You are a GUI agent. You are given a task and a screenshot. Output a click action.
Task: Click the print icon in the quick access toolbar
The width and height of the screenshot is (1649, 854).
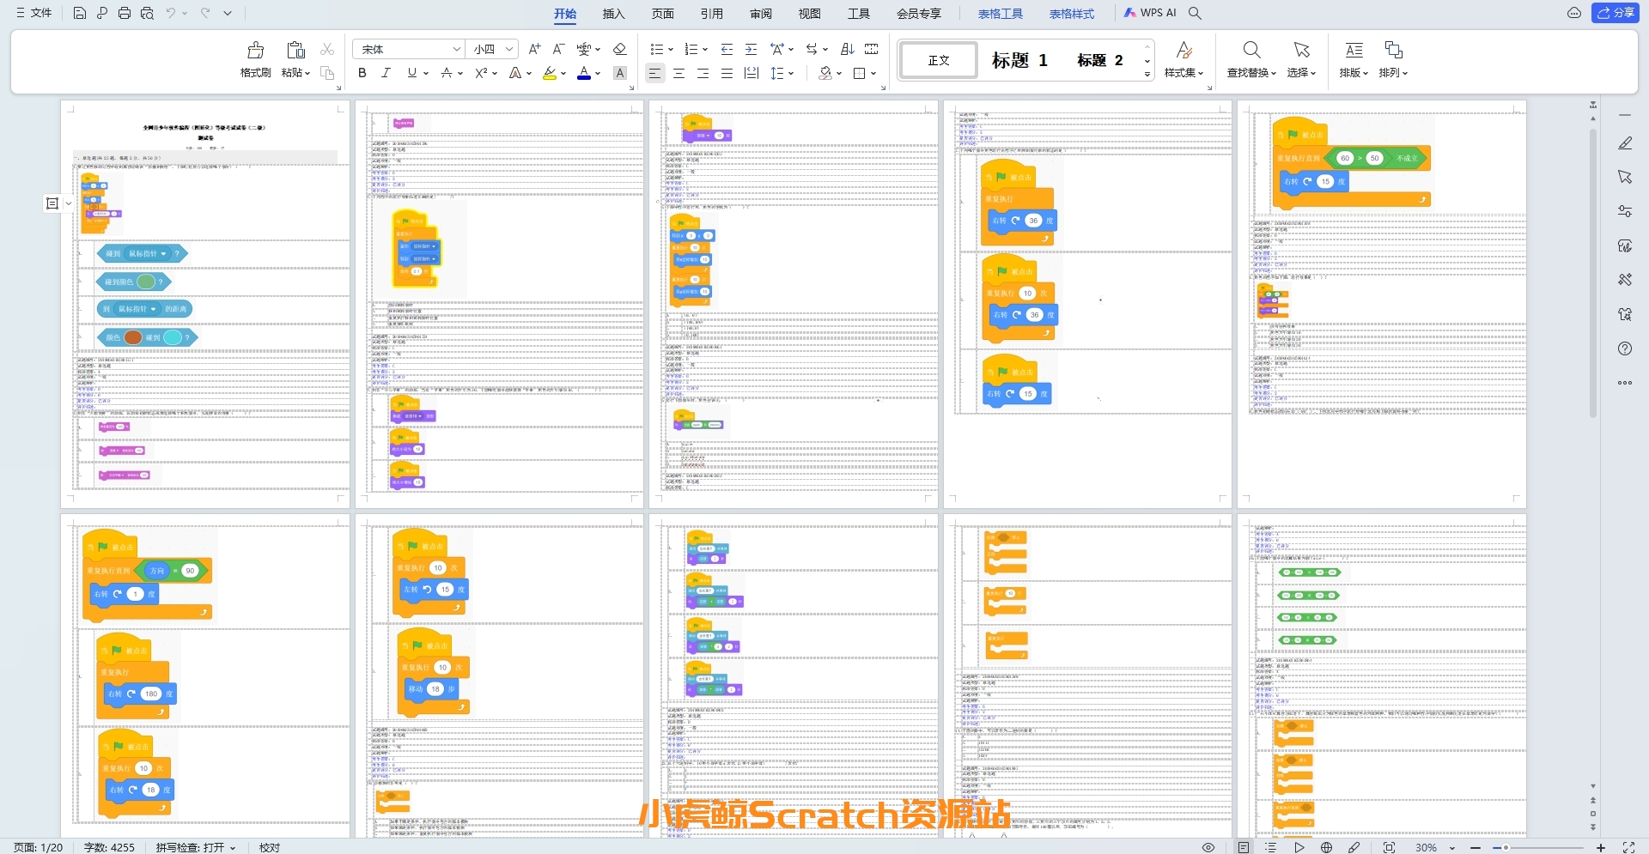(125, 13)
